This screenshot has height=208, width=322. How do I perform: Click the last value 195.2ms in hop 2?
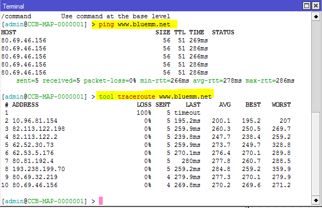click(x=187, y=121)
